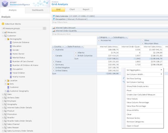Image resolution: width=168 pixels, height=133 pixels.
Task: Click the Product dimension icon
Action: coord(6,111)
